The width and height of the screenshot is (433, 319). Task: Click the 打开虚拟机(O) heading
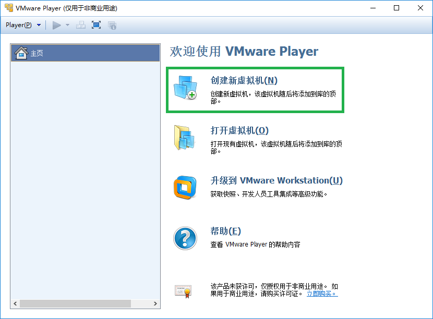(x=239, y=130)
